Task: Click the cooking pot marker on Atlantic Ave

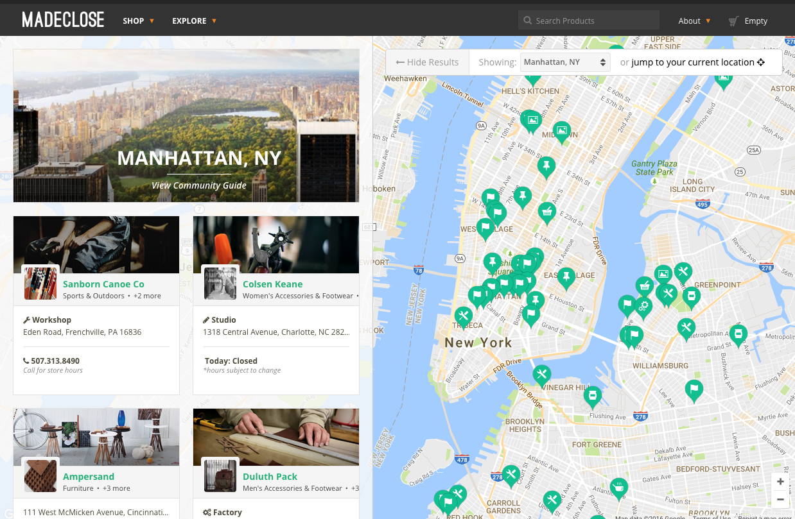Action: point(618,488)
